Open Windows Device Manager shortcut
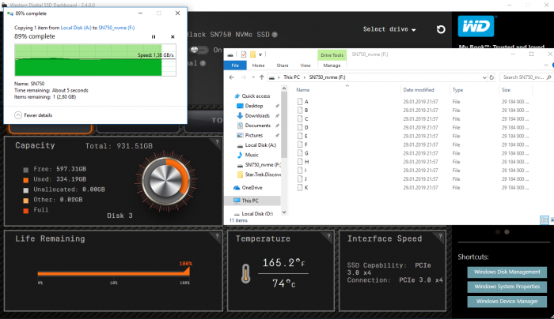The image size is (554, 319). [507, 302]
